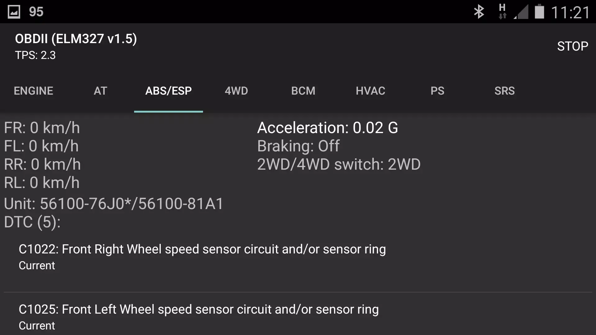596x335 pixels.
Task: Switch to the 4WD tab
Action: 236,91
